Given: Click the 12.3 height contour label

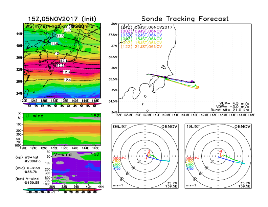Looking at the screenshot, I should 66,72.
